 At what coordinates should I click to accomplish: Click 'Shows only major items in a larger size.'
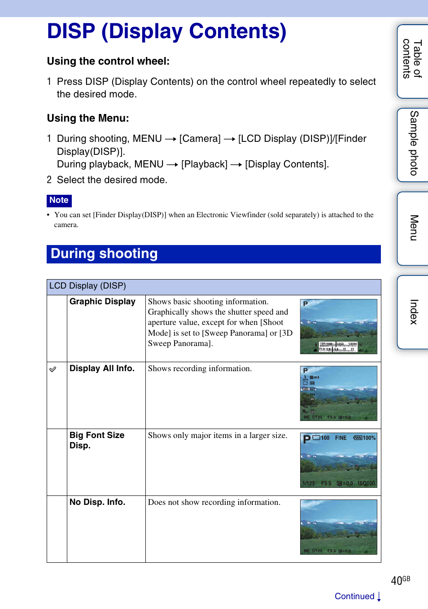click(x=218, y=435)
